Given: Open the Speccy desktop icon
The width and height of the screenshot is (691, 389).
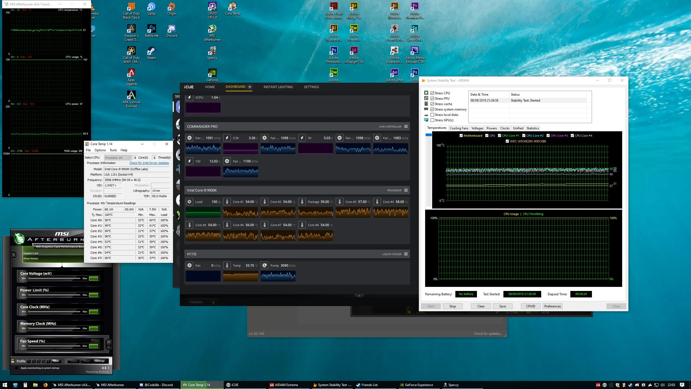Looking at the screenshot, I should point(212,53).
